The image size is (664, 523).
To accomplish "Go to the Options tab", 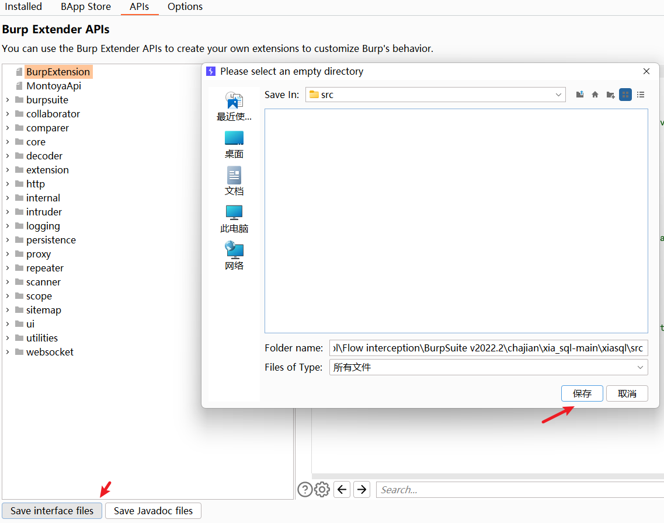I will click(185, 7).
